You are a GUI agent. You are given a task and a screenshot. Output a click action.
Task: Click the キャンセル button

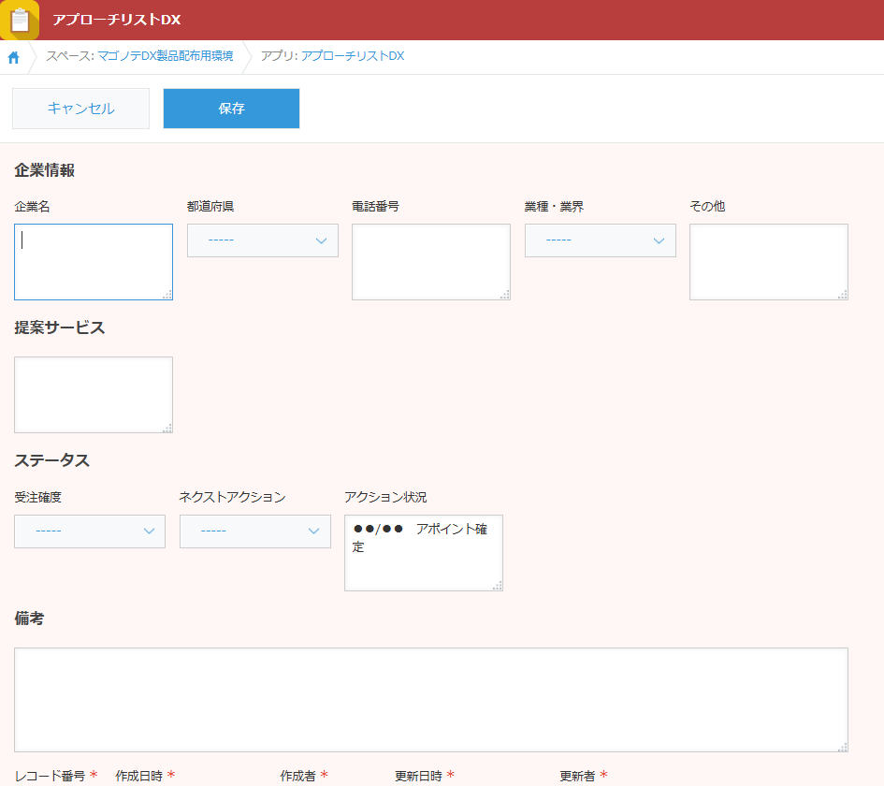80,109
